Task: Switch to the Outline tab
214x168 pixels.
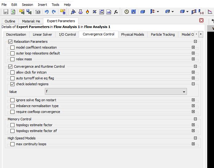Action: coord(10,21)
